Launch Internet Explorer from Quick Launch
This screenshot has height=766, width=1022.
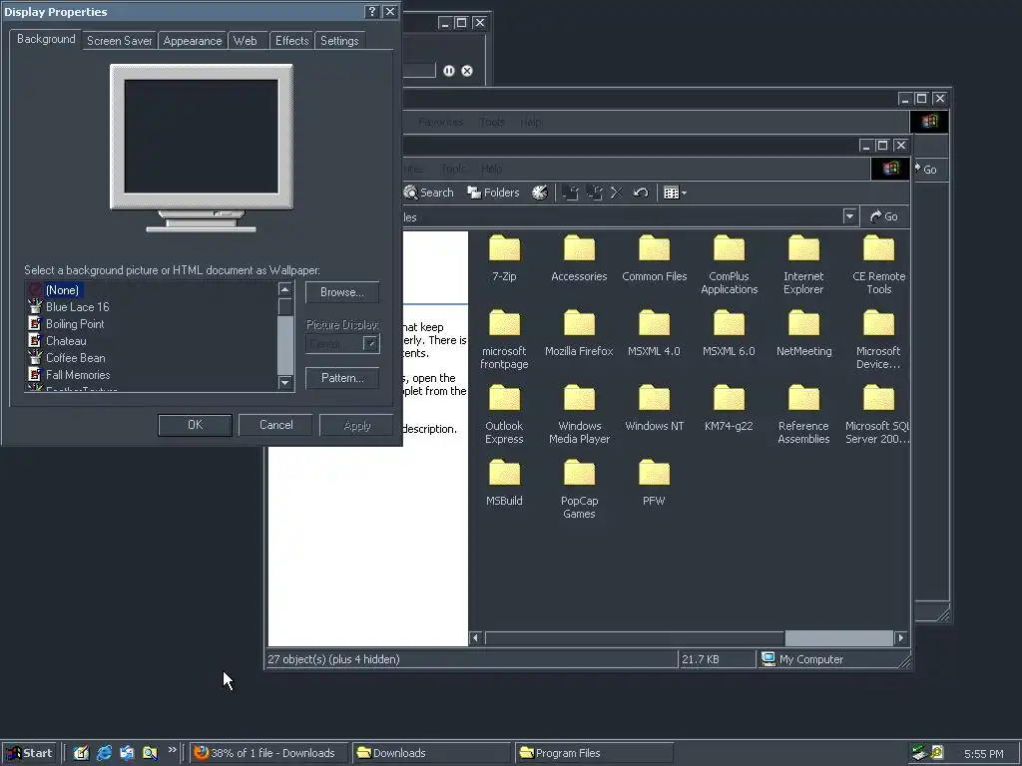tap(104, 753)
